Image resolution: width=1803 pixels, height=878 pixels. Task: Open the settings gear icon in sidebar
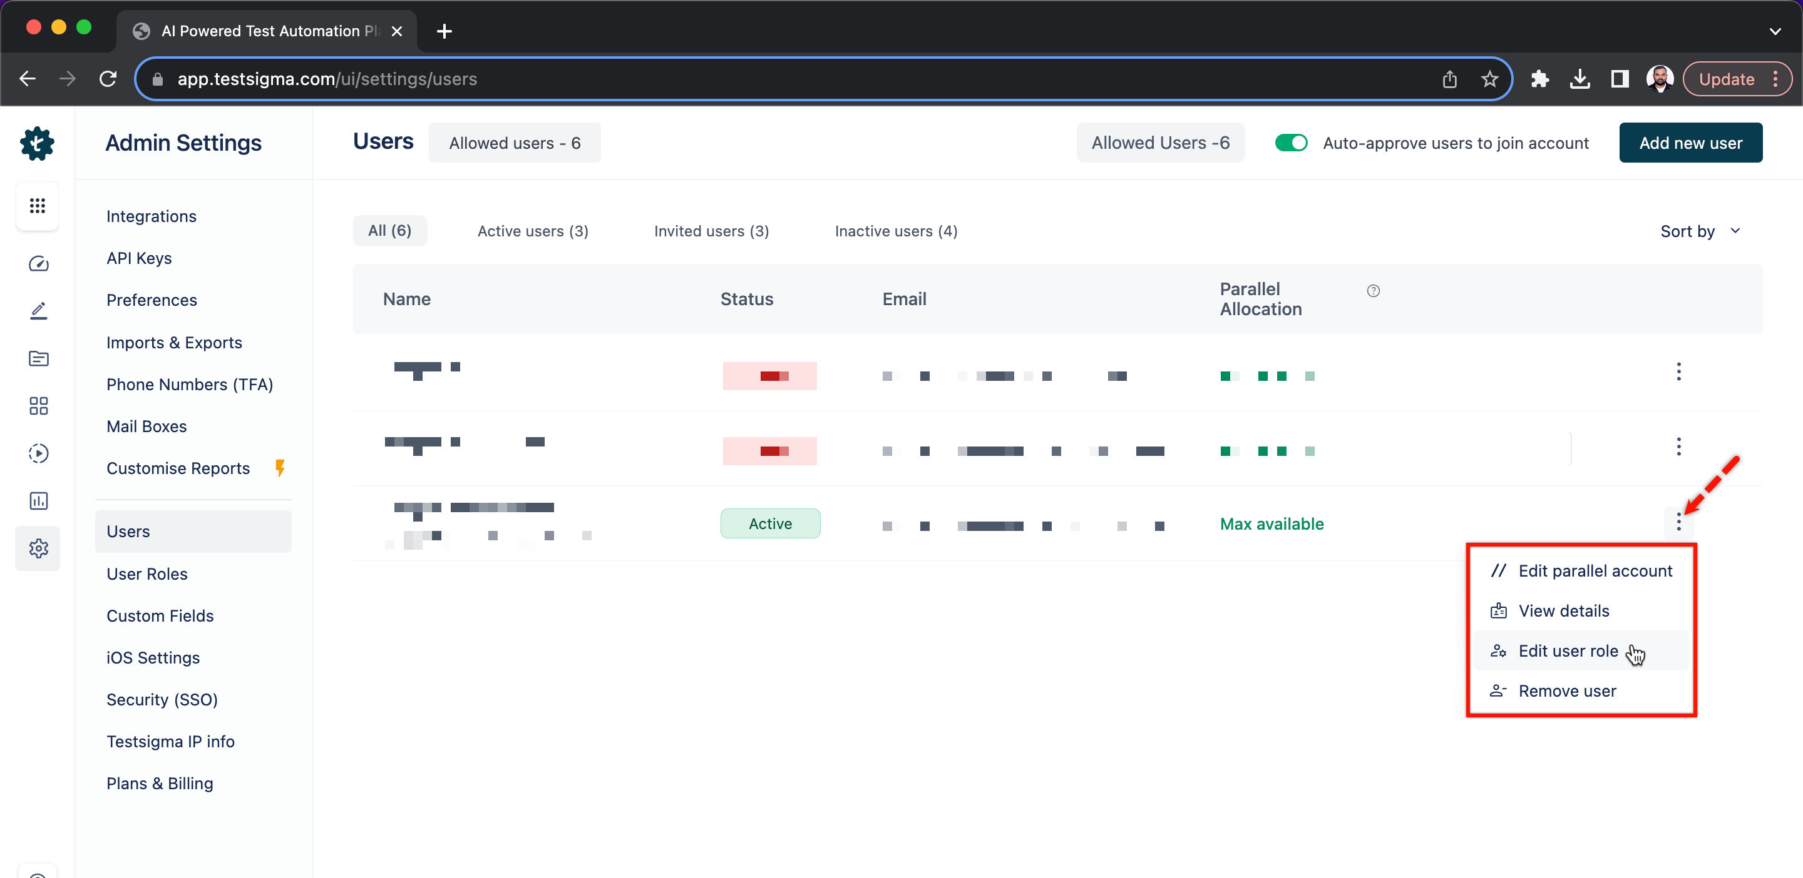pos(38,548)
